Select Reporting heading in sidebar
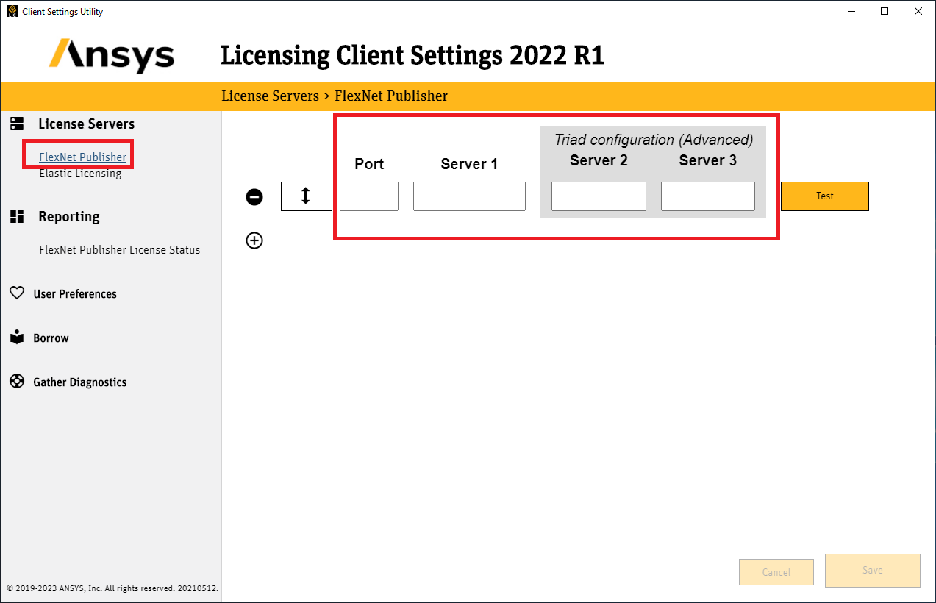This screenshot has height=603, width=936. click(x=69, y=217)
